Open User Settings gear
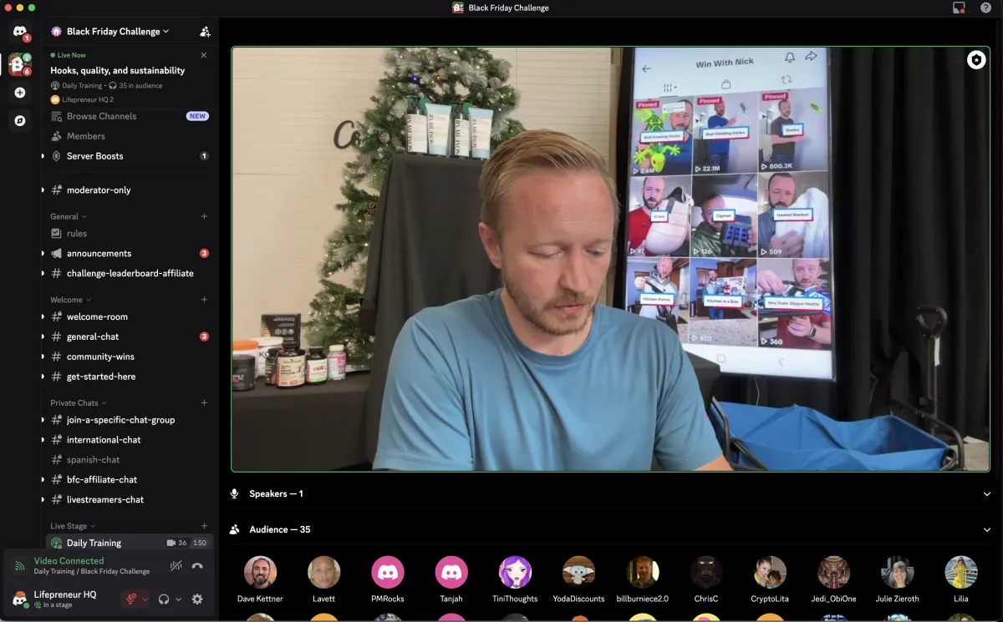The image size is (1003, 622). coord(197,599)
